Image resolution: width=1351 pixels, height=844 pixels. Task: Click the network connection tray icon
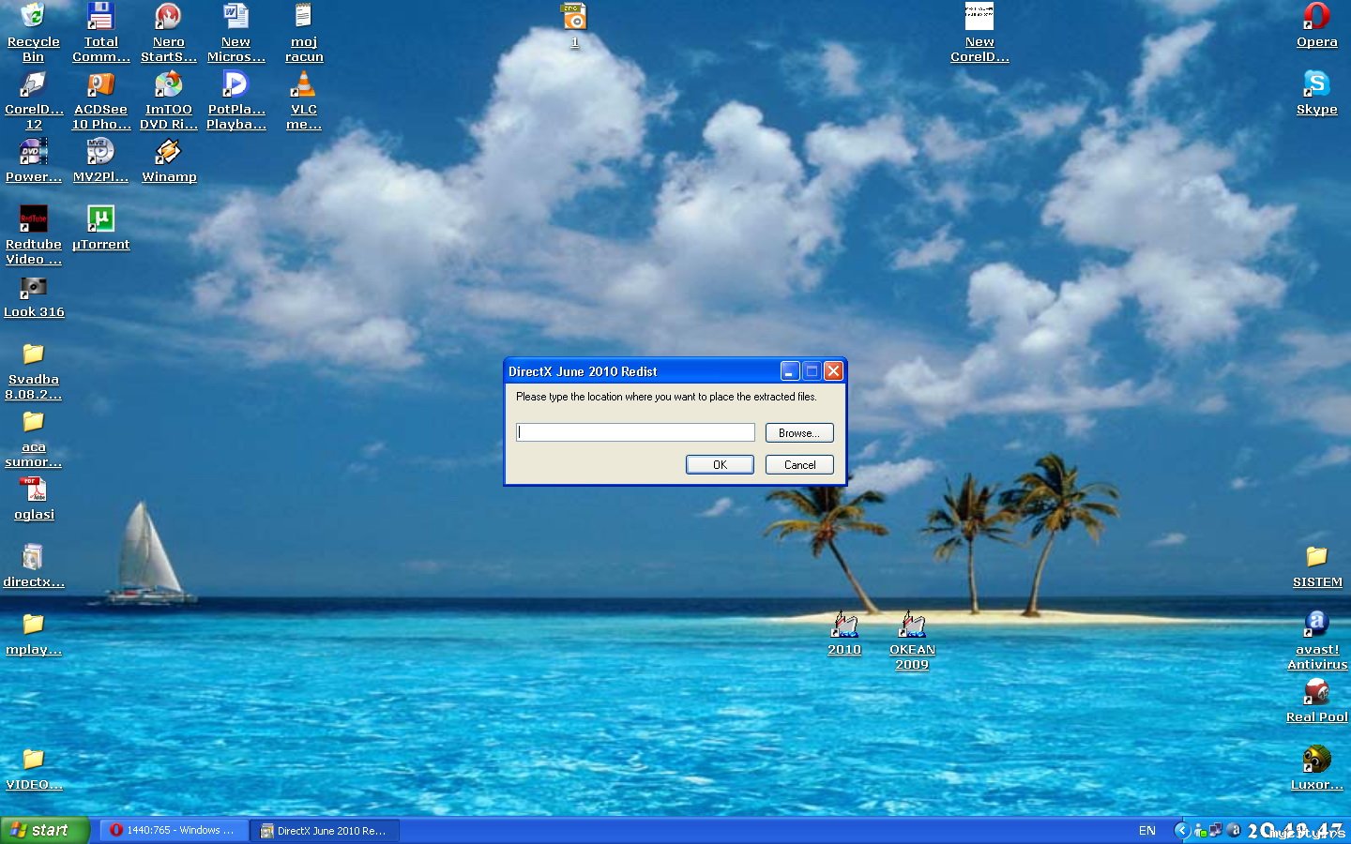tap(1216, 830)
